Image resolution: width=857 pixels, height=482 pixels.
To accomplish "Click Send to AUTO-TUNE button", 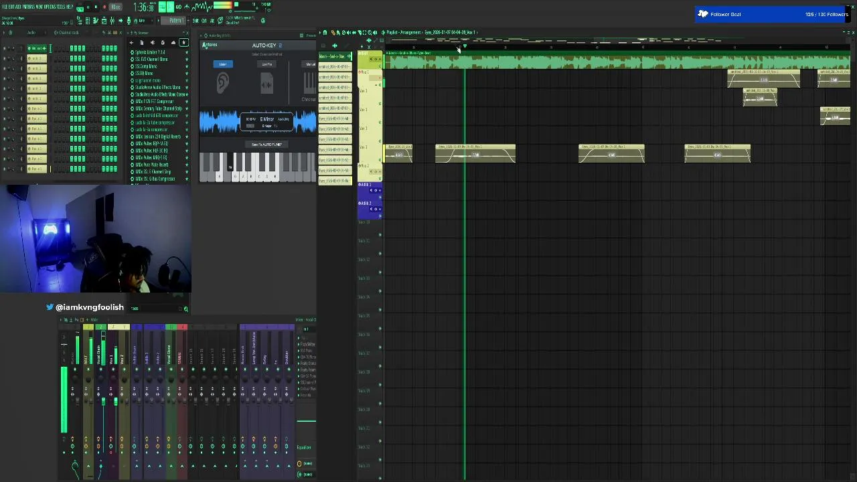I will point(266,144).
